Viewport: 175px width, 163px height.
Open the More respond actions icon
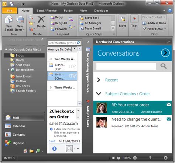[72, 27]
